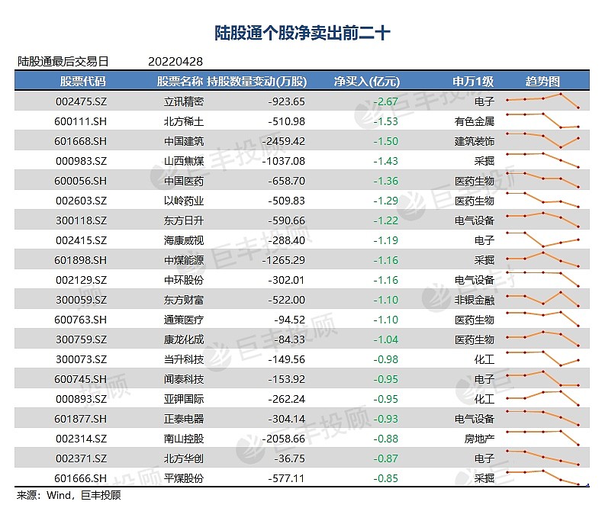Select stock name 以岭药业

point(184,201)
